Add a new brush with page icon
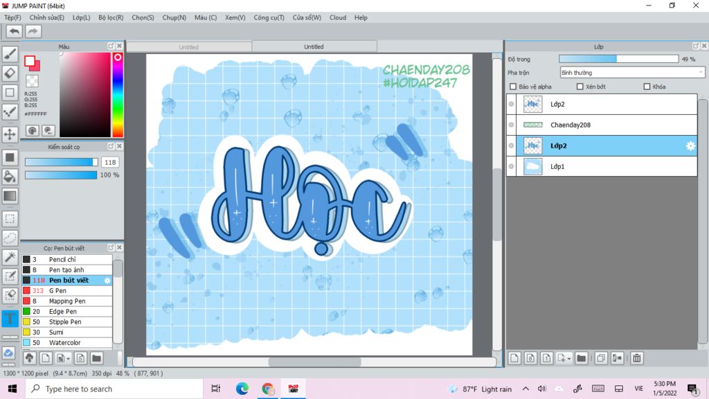709x399 pixels. [46, 358]
